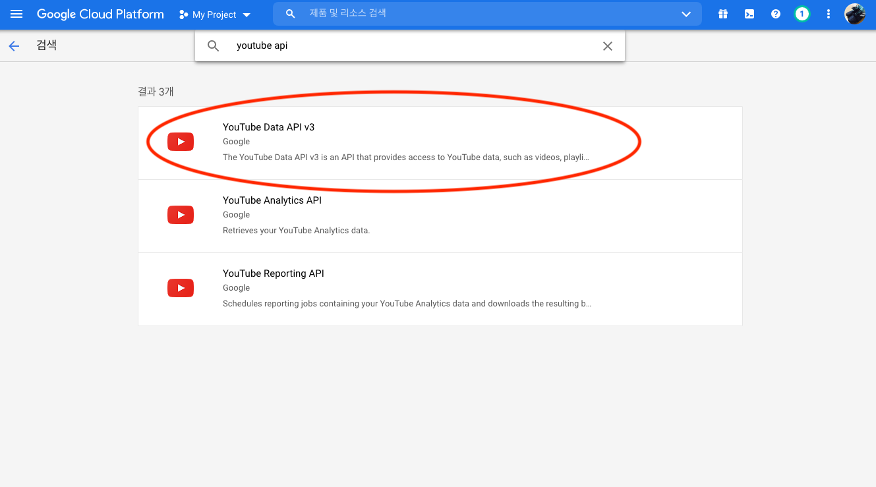Expand the top search bar chevron
The image size is (876, 487).
point(686,14)
